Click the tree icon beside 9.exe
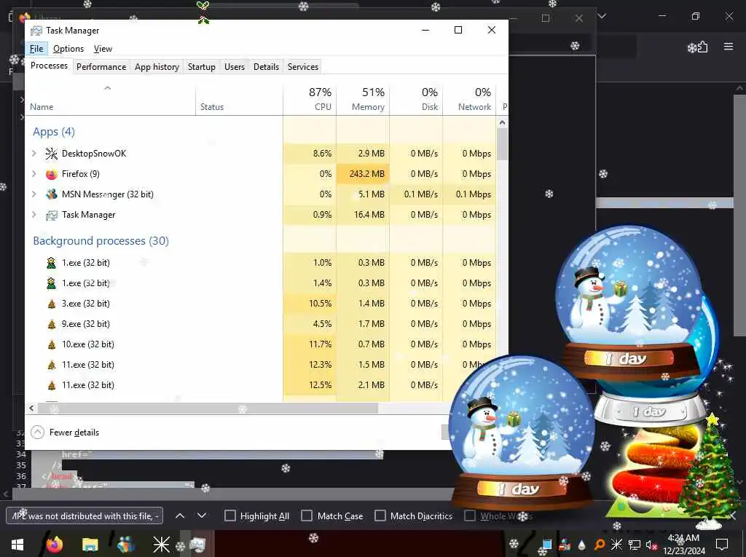The width and height of the screenshot is (746, 557). point(52,325)
